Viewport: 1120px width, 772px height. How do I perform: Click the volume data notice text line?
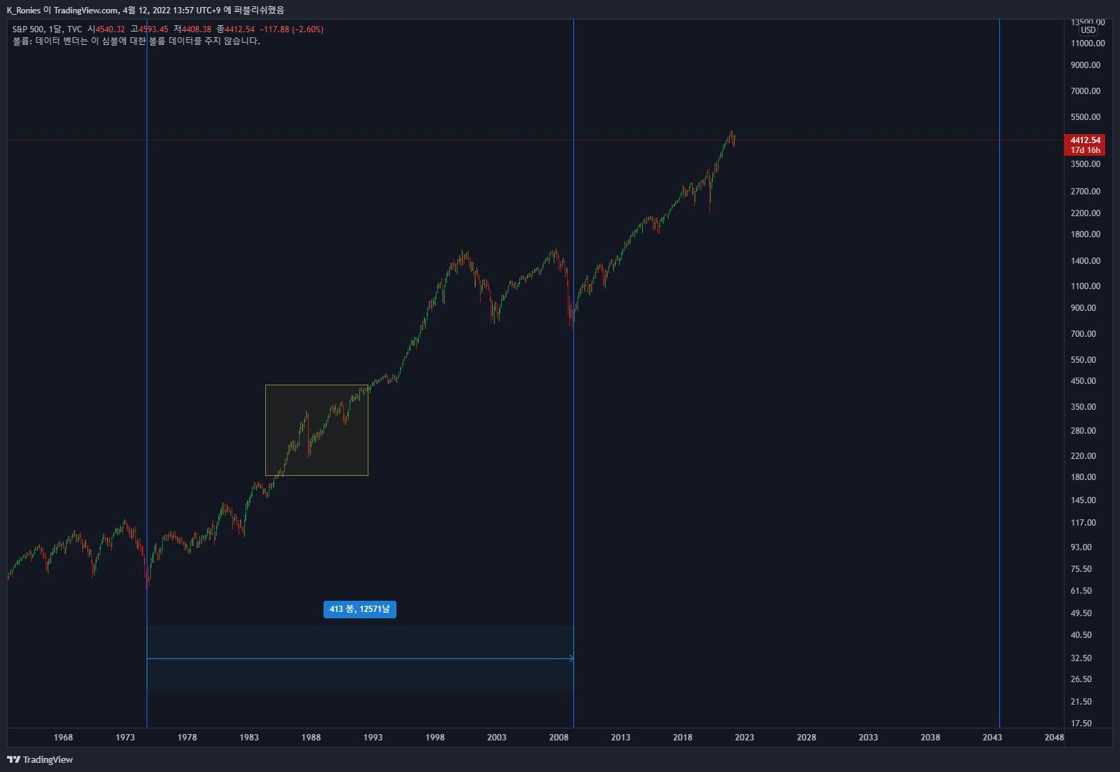(136, 41)
